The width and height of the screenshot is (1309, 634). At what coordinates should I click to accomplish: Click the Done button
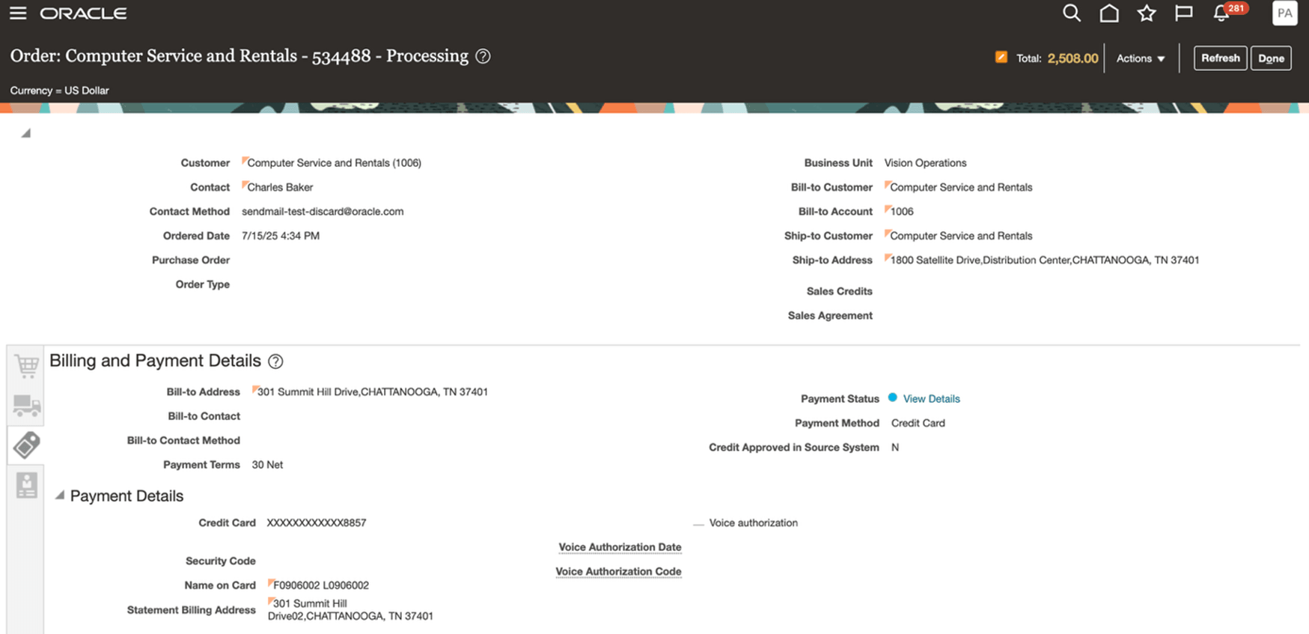pos(1271,58)
